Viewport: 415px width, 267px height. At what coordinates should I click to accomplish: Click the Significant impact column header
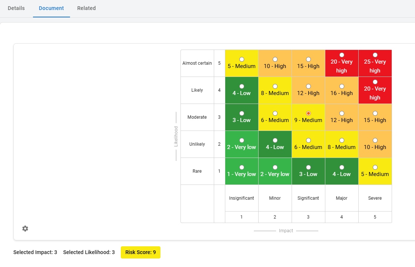[x=308, y=198]
